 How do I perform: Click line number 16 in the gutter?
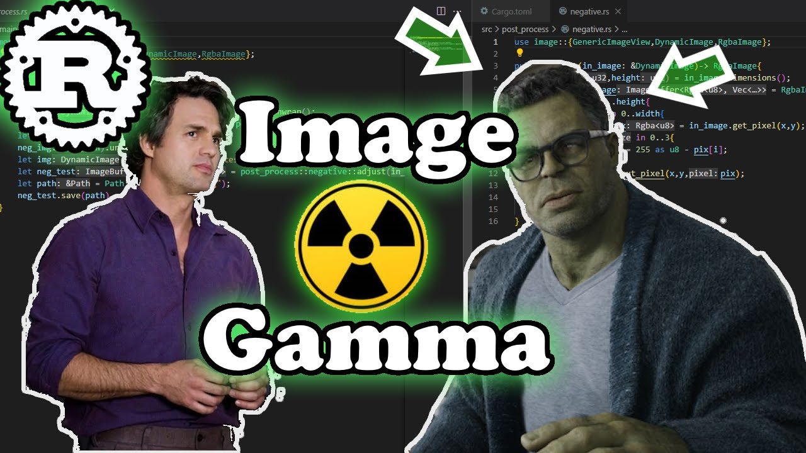pos(493,221)
